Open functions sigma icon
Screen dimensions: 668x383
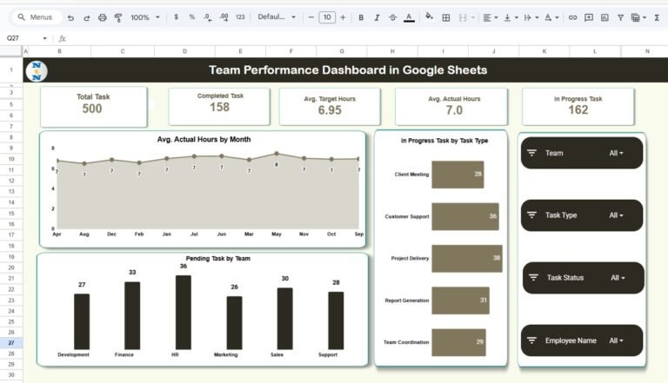657,17
